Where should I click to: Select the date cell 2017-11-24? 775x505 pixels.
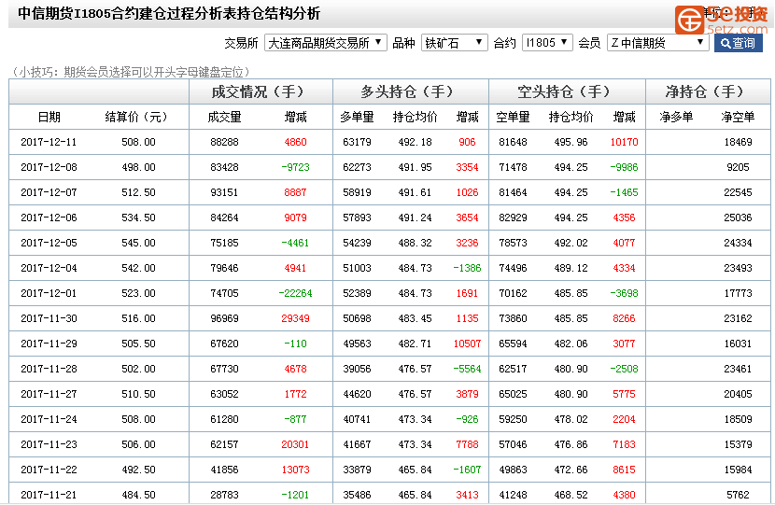(x=49, y=419)
